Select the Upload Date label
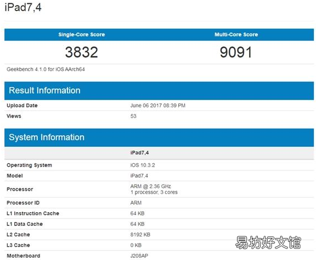316x260 pixels. 22,106
